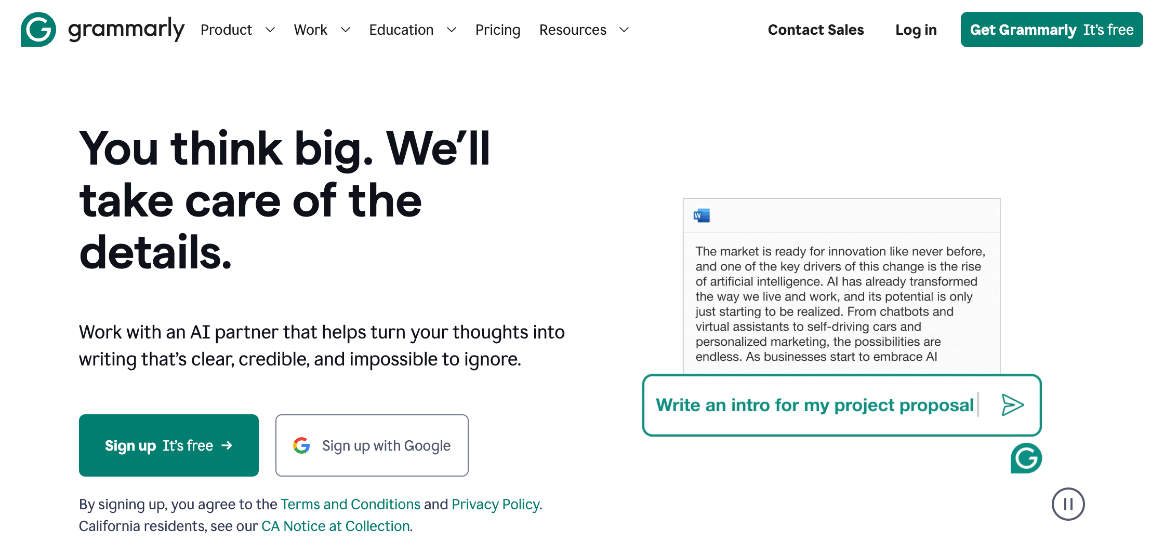Click the floating Grammarly G badge
The height and width of the screenshot is (542, 1164).
click(x=1026, y=458)
